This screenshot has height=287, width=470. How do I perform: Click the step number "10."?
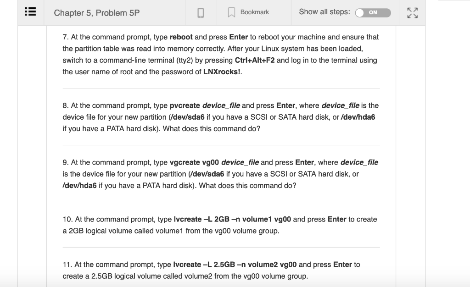[67, 219]
